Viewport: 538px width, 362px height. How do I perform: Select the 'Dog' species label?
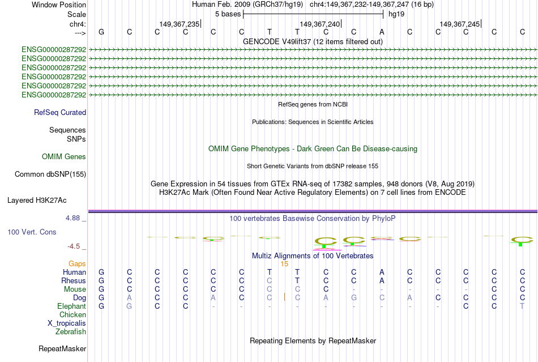coord(79,298)
